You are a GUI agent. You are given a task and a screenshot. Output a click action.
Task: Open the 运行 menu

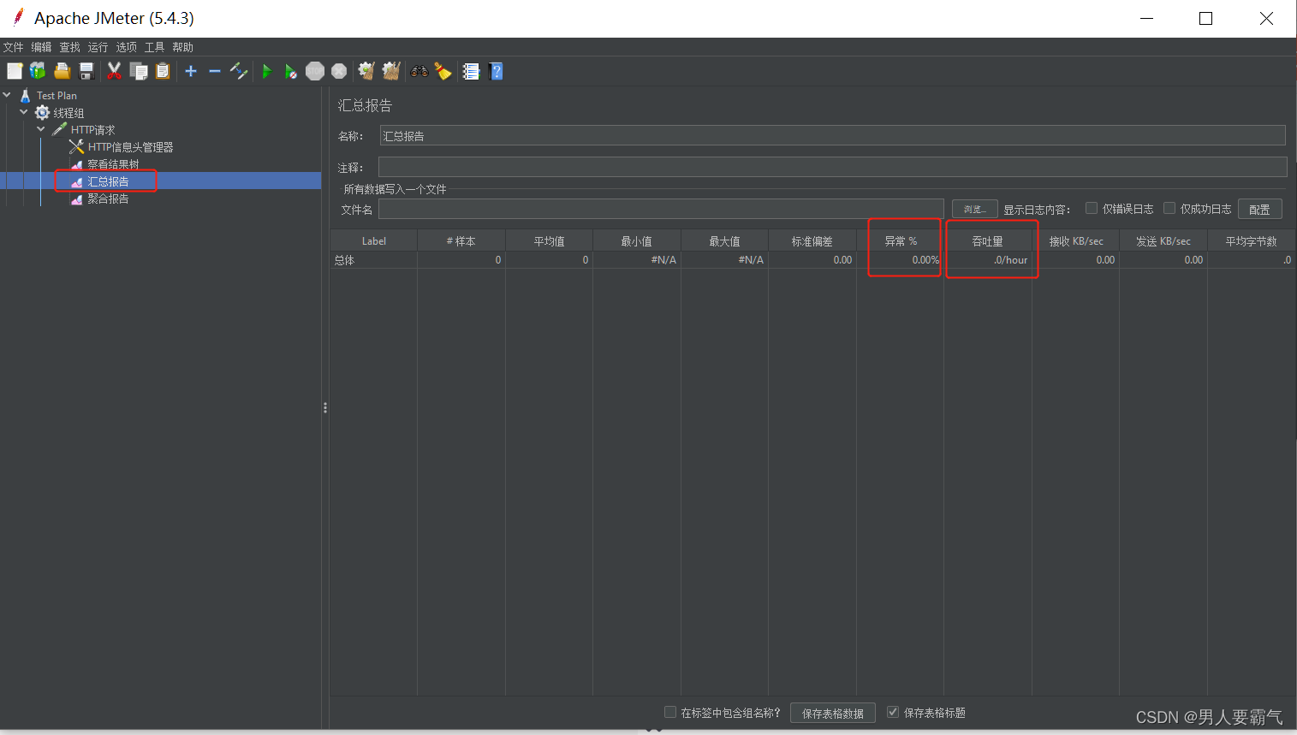click(x=98, y=47)
